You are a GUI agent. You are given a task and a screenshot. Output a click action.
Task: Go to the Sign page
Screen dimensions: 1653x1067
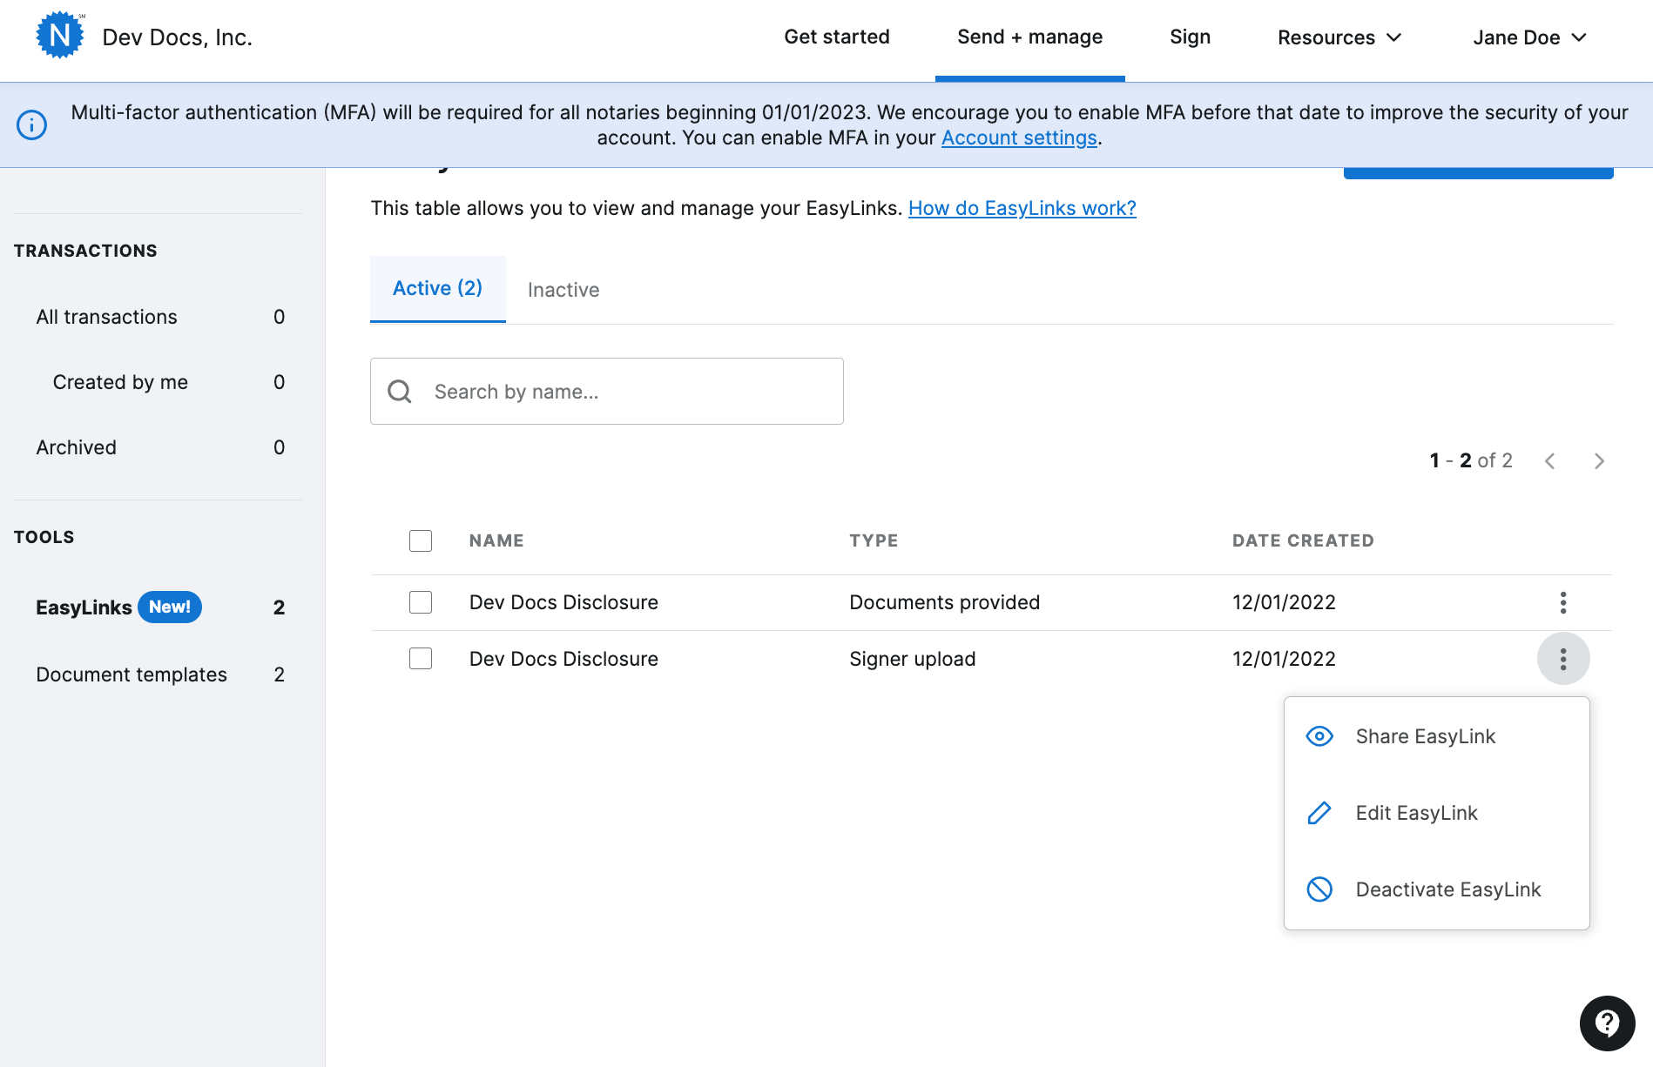coord(1191,37)
